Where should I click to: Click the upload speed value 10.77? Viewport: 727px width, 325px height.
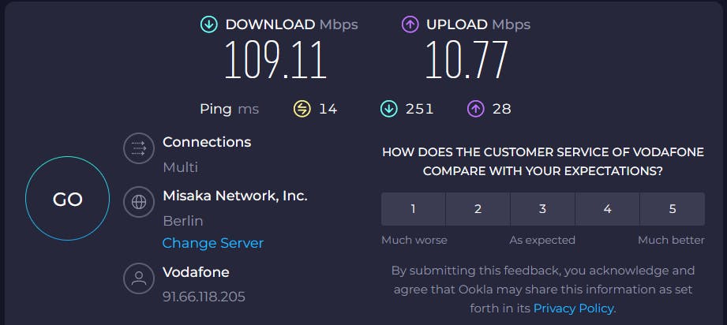(466, 60)
